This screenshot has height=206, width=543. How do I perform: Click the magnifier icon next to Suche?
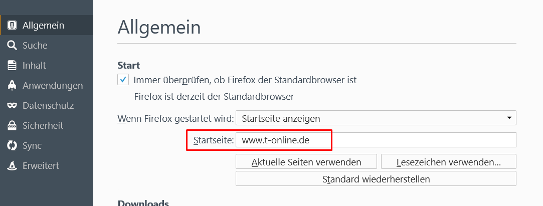pos(12,45)
